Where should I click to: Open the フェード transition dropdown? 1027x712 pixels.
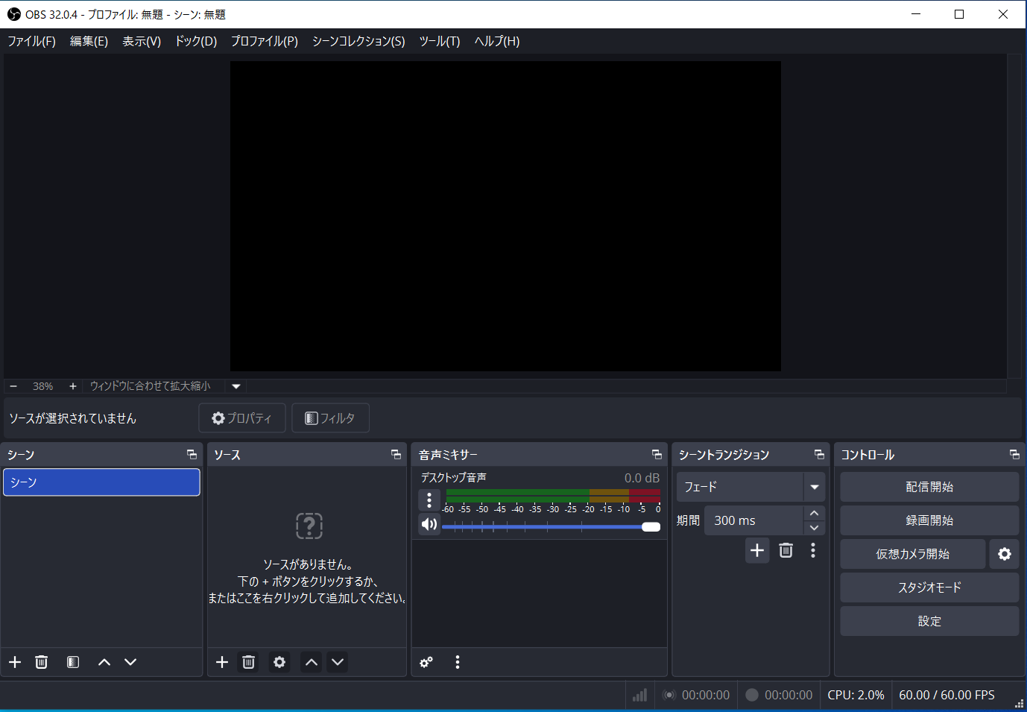(814, 486)
